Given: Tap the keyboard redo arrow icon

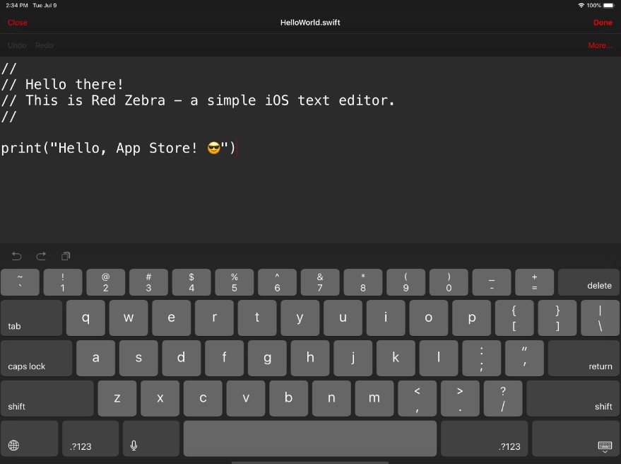Looking at the screenshot, I should [x=41, y=256].
